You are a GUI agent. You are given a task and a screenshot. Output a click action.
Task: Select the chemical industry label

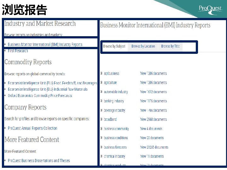coord(114,156)
